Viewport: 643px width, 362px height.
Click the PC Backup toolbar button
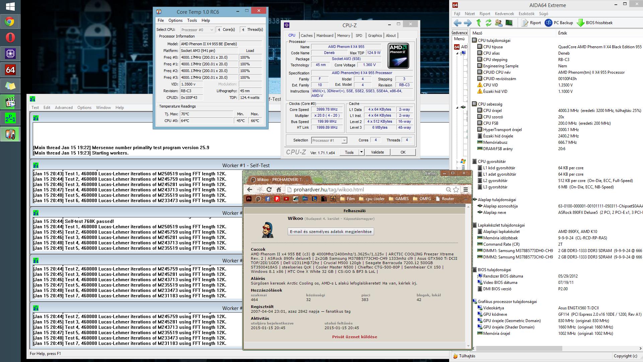pos(559,23)
